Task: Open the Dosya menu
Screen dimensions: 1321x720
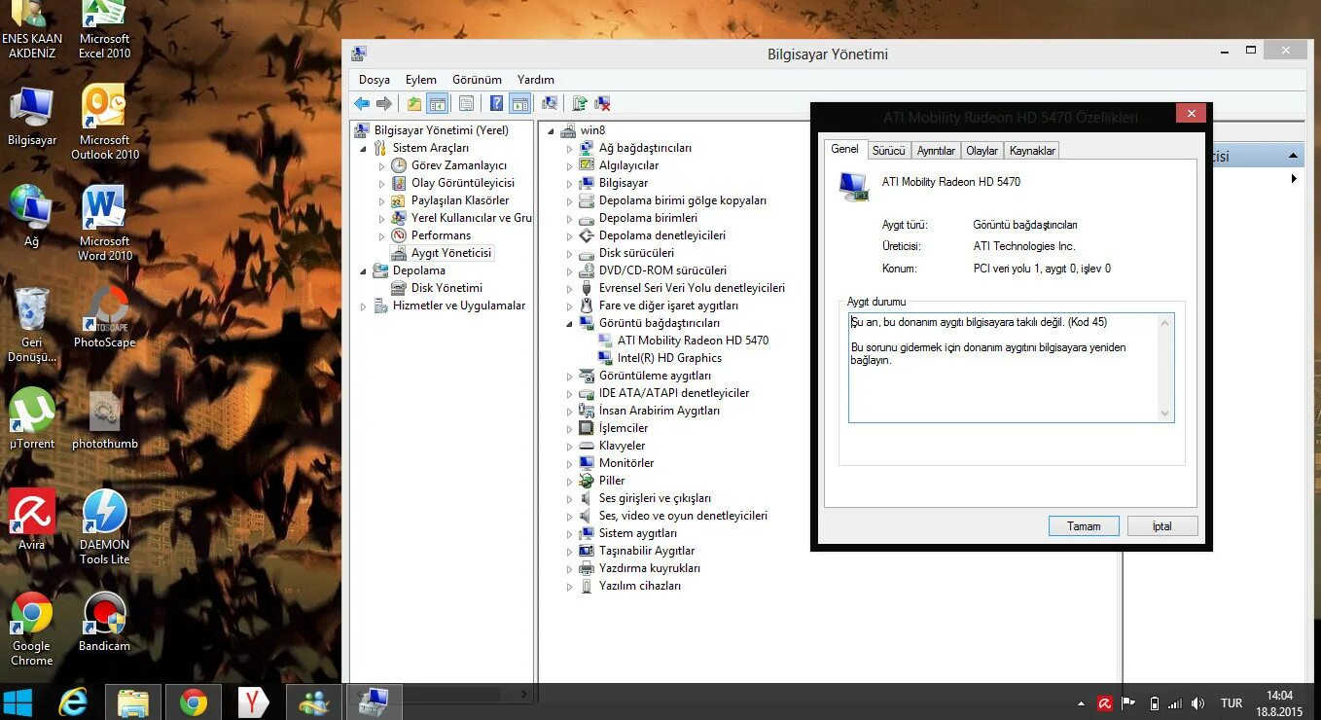Action: tap(375, 80)
